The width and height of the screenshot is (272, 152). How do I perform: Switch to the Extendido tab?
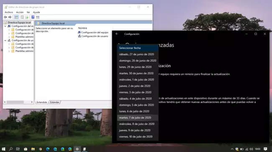click(42, 102)
